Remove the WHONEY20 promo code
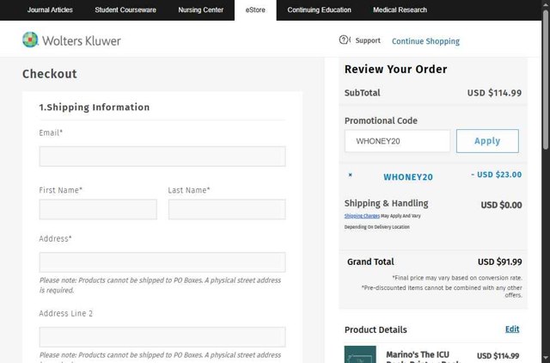 click(350, 175)
